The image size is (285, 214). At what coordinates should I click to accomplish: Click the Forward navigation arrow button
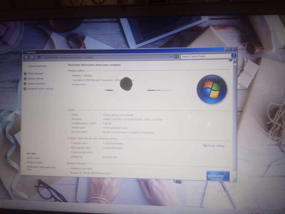31,58
